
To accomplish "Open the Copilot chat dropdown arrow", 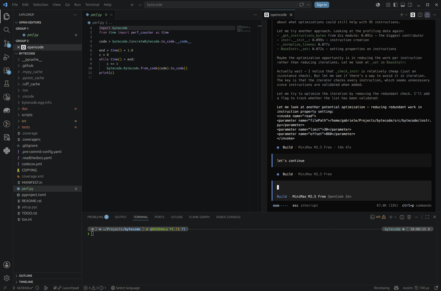I will point(308,5).
